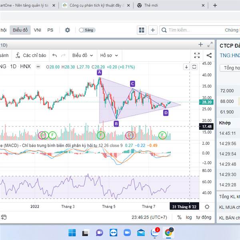Click the 72.000 value in side panel

tap(227, 91)
